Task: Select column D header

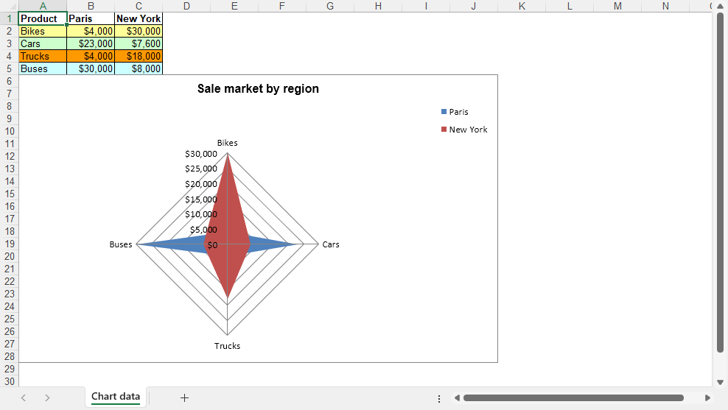Action: coord(186,6)
